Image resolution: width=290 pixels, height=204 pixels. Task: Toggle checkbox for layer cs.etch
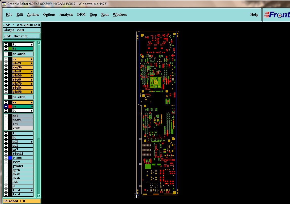pos(6,54)
